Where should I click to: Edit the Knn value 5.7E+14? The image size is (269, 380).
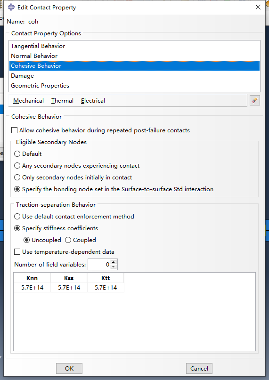[32, 287]
